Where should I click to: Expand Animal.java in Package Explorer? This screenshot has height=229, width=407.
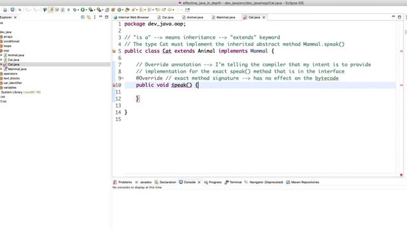tap(1, 55)
